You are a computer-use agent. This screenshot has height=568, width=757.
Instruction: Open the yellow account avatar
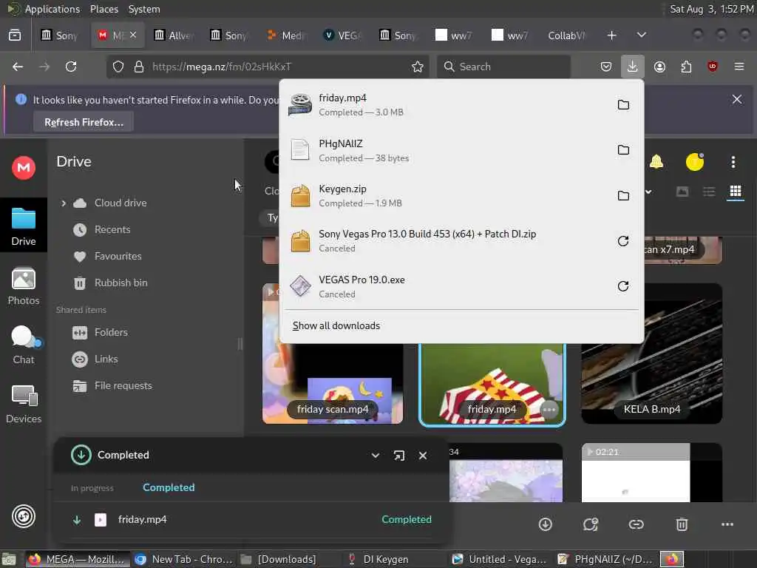[x=695, y=162]
